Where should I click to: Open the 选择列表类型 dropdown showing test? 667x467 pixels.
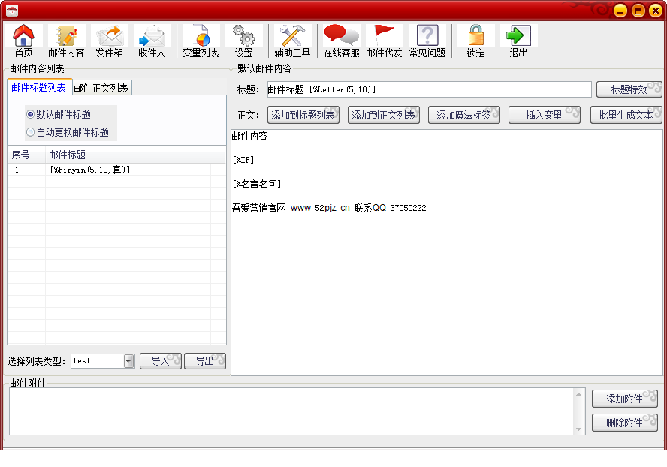[x=102, y=361]
